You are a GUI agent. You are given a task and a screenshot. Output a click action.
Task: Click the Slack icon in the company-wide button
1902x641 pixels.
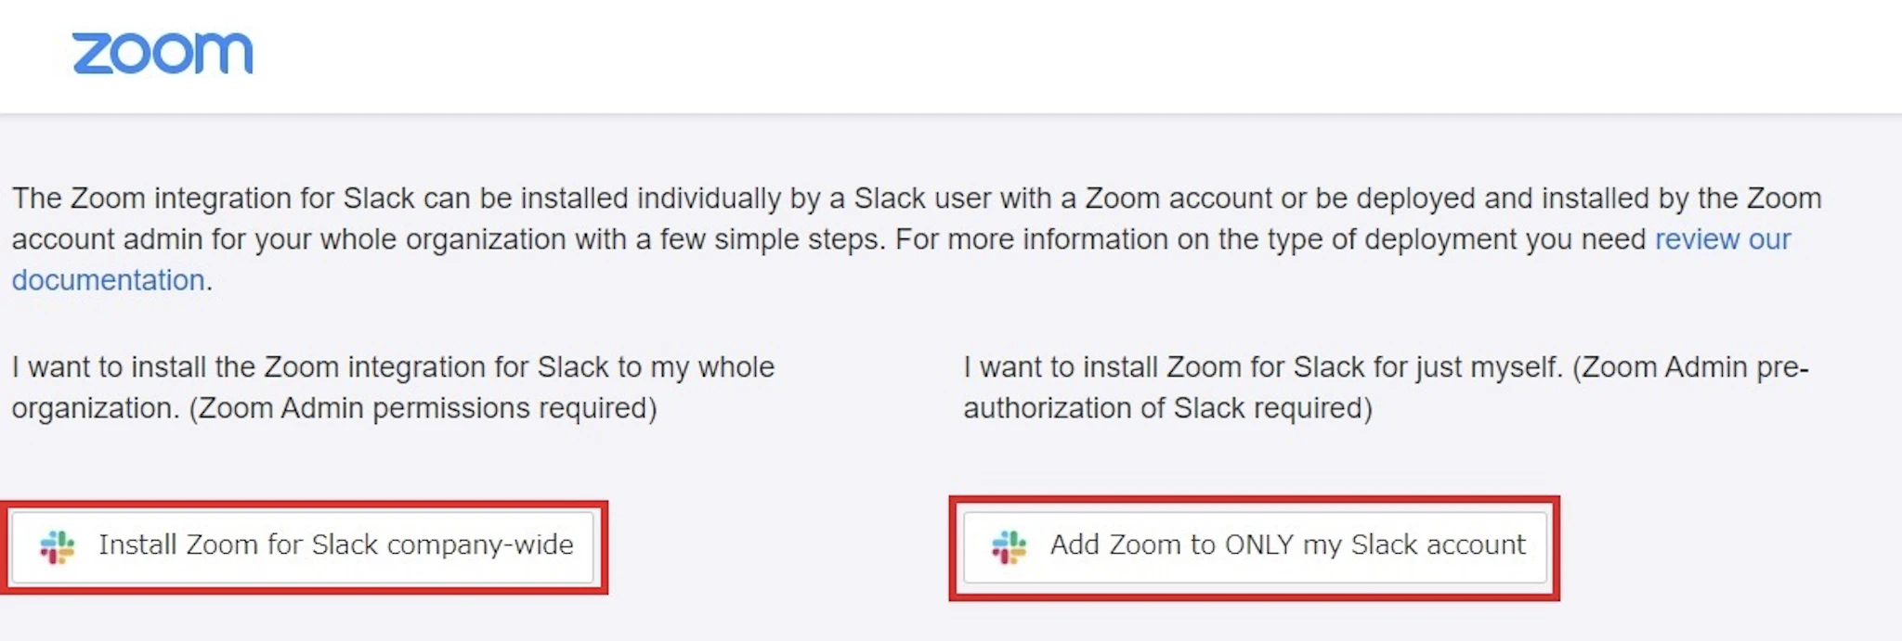(58, 546)
